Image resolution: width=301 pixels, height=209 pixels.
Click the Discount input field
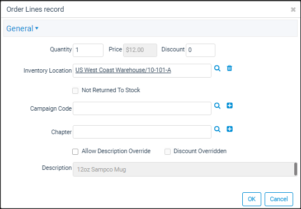tap(200, 50)
